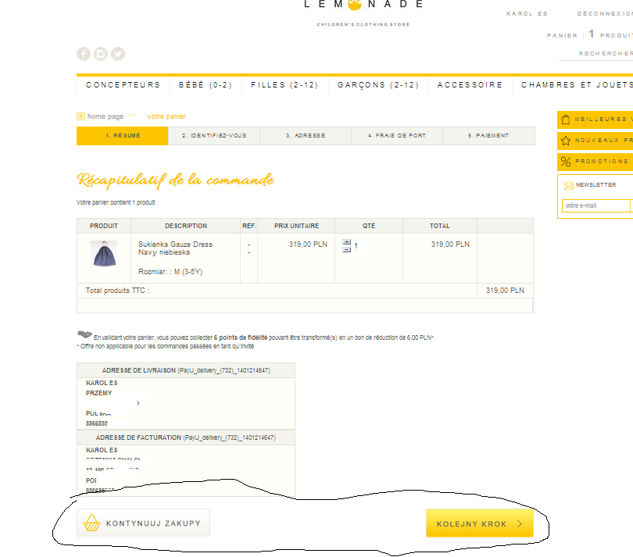The width and height of the screenshot is (633, 557).
Task: Open the Bébé (0-2) menu
Action: pyautogui.click(x=206, y=84)
